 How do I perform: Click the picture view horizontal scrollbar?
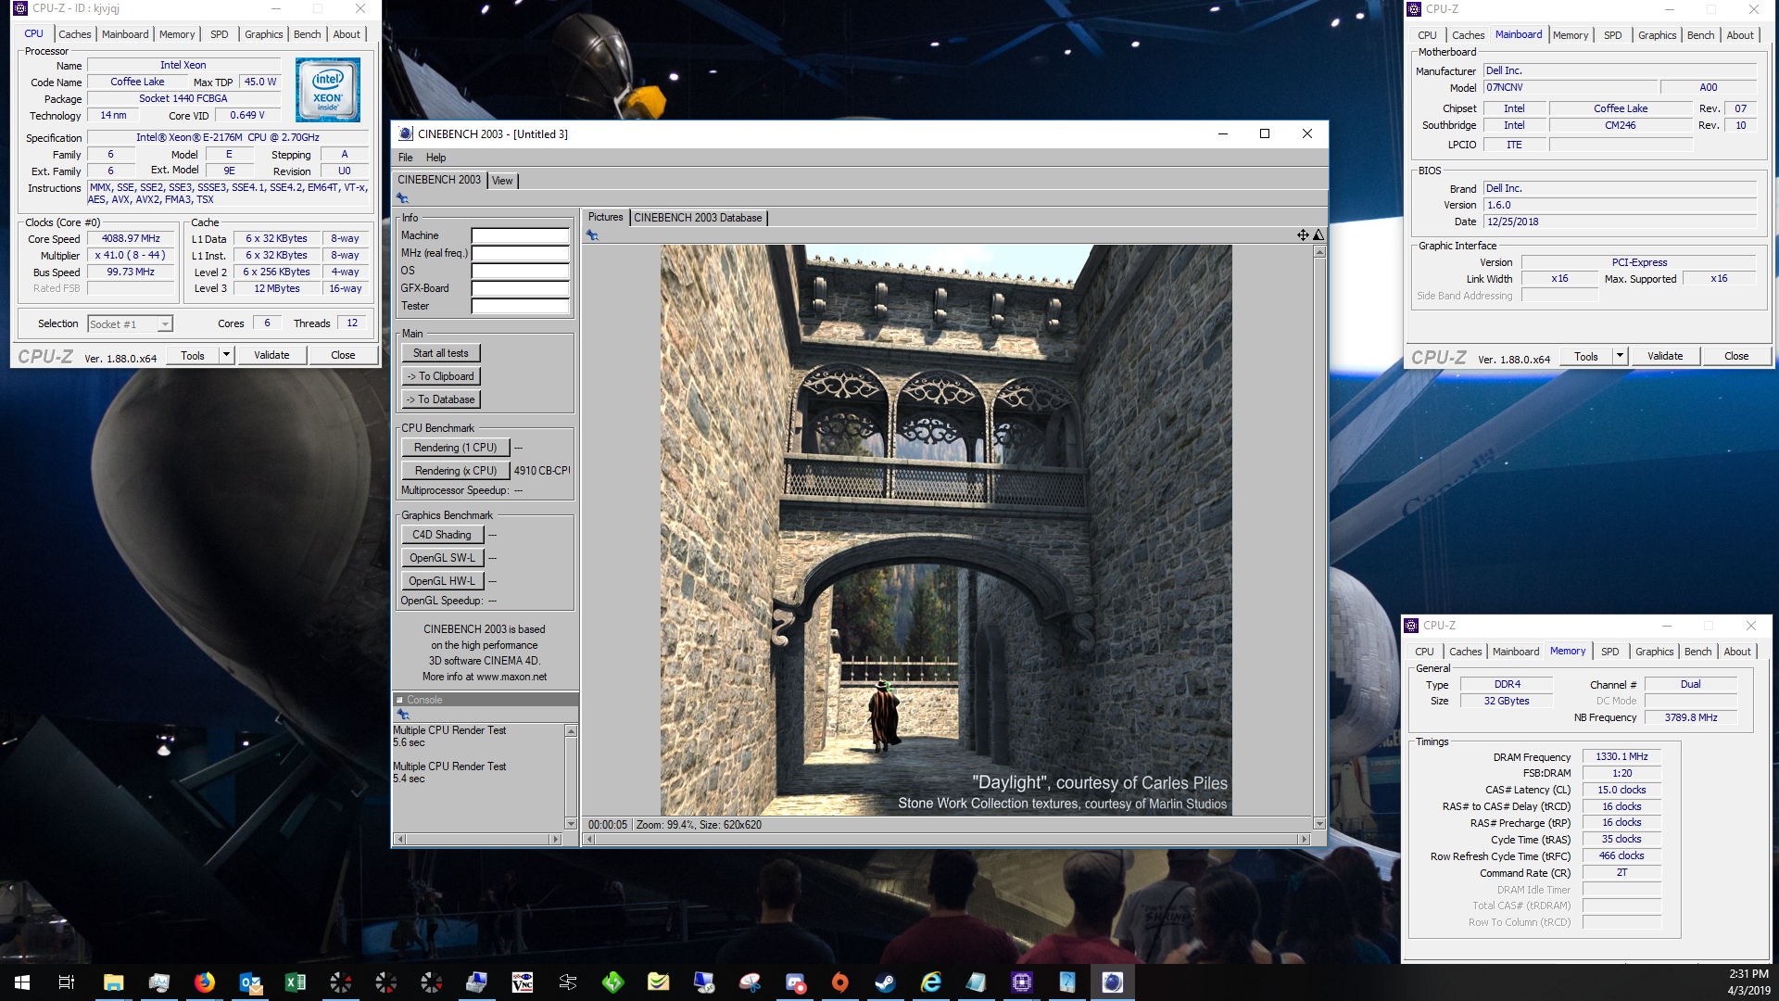pos(945,839)
